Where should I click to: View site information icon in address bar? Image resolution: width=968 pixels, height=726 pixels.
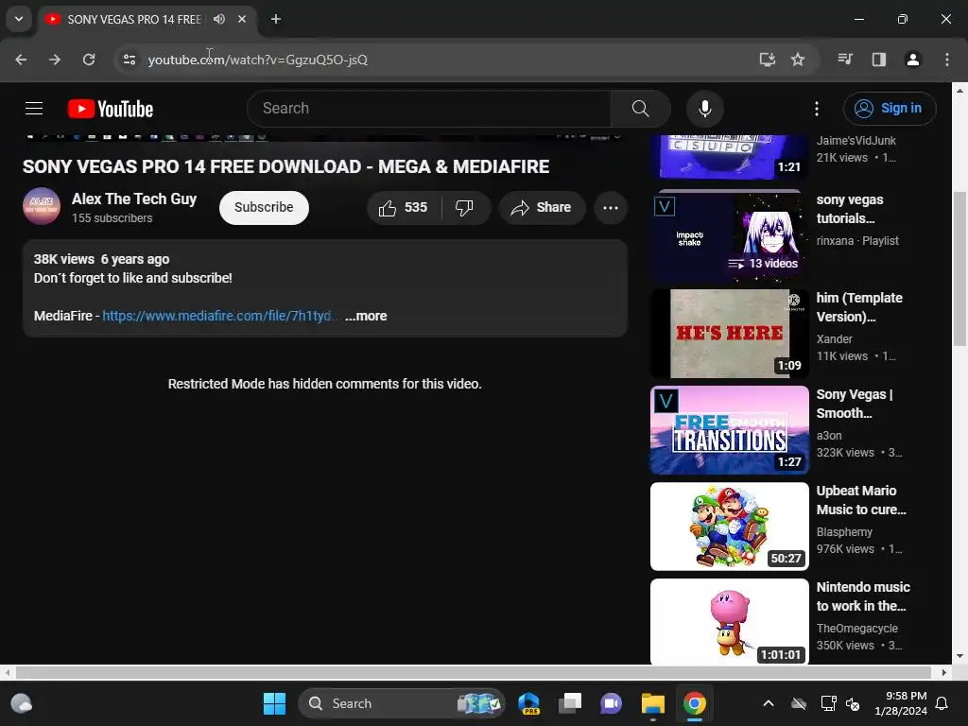[x=129, y=60]
